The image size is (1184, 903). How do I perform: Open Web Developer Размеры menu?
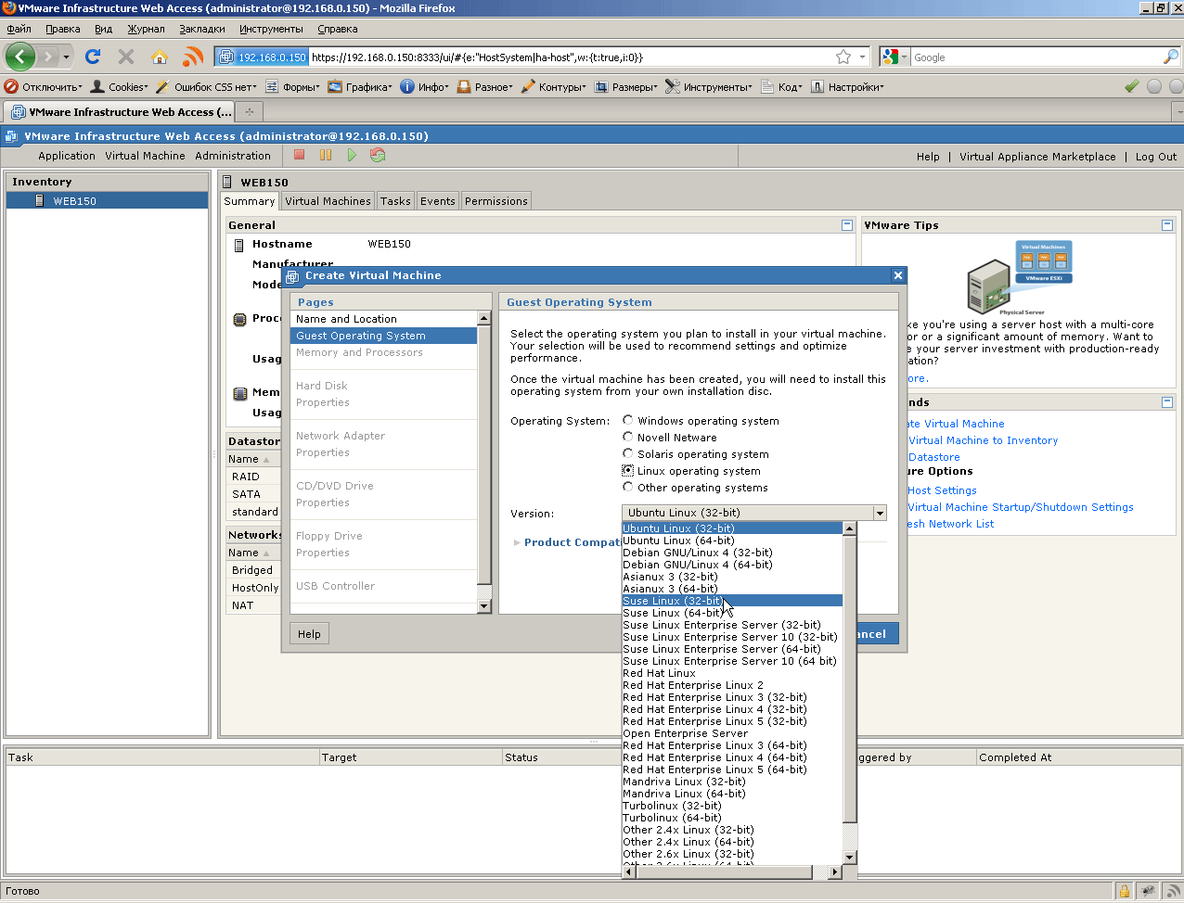pos(625,86)
